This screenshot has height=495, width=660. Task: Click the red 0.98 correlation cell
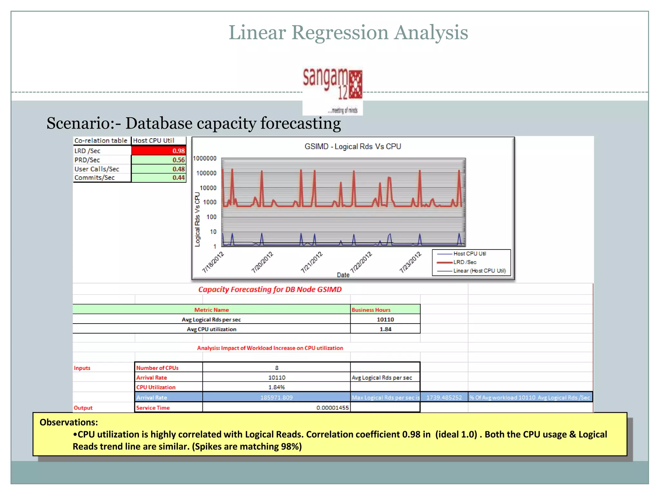(x=159, y=151)
